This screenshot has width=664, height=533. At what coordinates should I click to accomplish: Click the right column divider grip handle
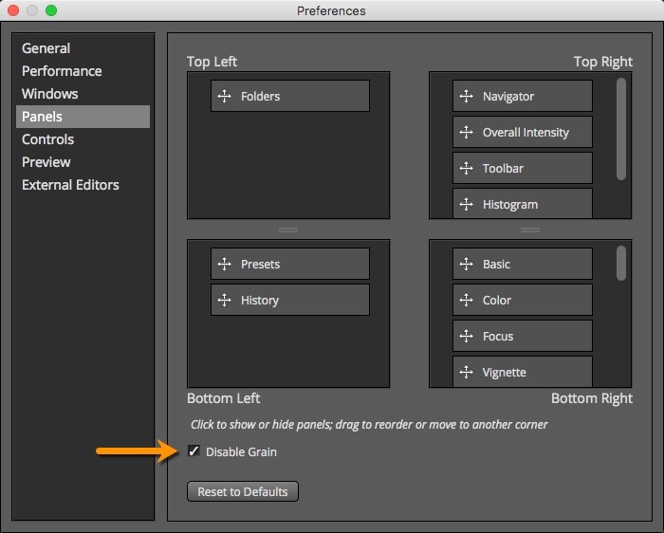coord(529,230)
